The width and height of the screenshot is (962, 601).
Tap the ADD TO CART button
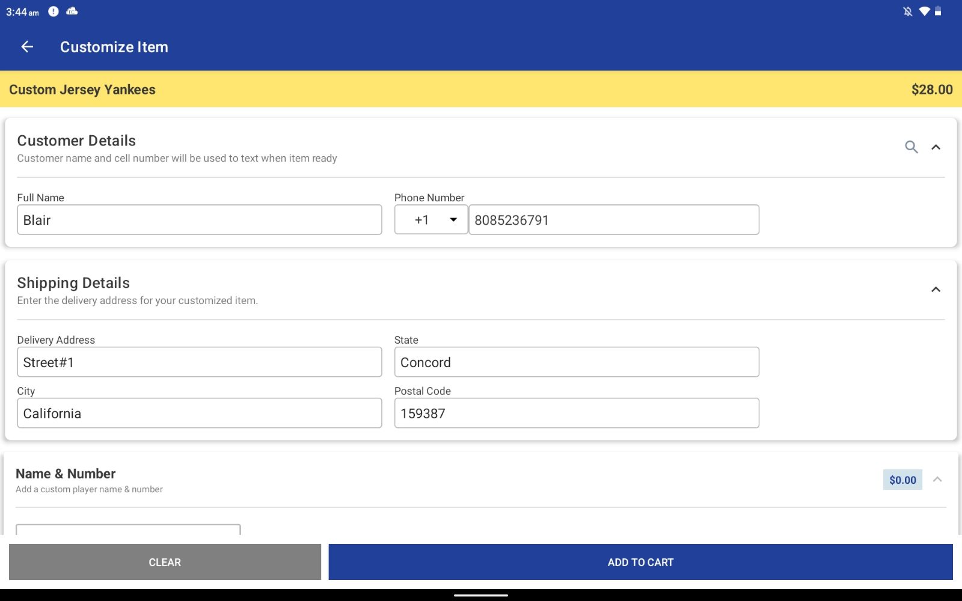click(640, 562)
